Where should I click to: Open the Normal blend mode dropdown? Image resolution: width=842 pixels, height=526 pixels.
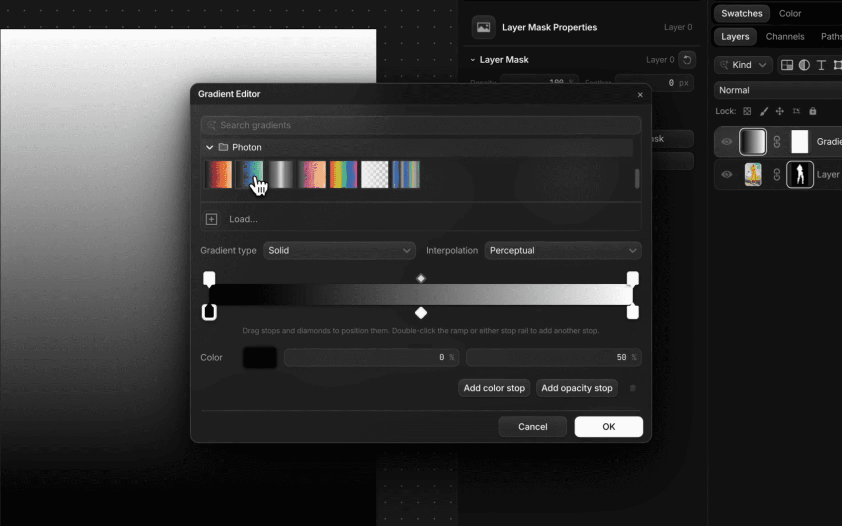778,90
